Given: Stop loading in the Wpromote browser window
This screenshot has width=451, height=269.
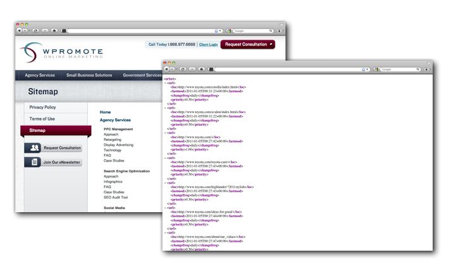Looking at the screenshot, I should (45, 30).
